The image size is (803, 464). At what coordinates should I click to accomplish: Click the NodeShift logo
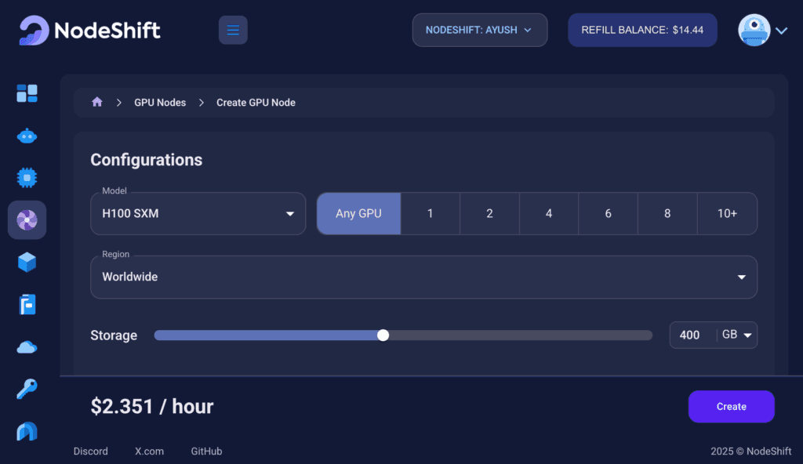89,31
